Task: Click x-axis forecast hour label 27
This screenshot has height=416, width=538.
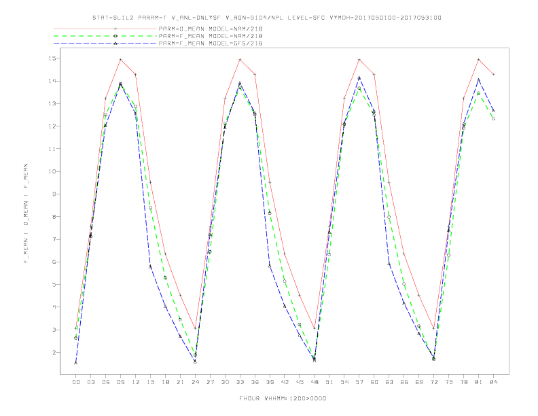Action: [x=210, y=382]
